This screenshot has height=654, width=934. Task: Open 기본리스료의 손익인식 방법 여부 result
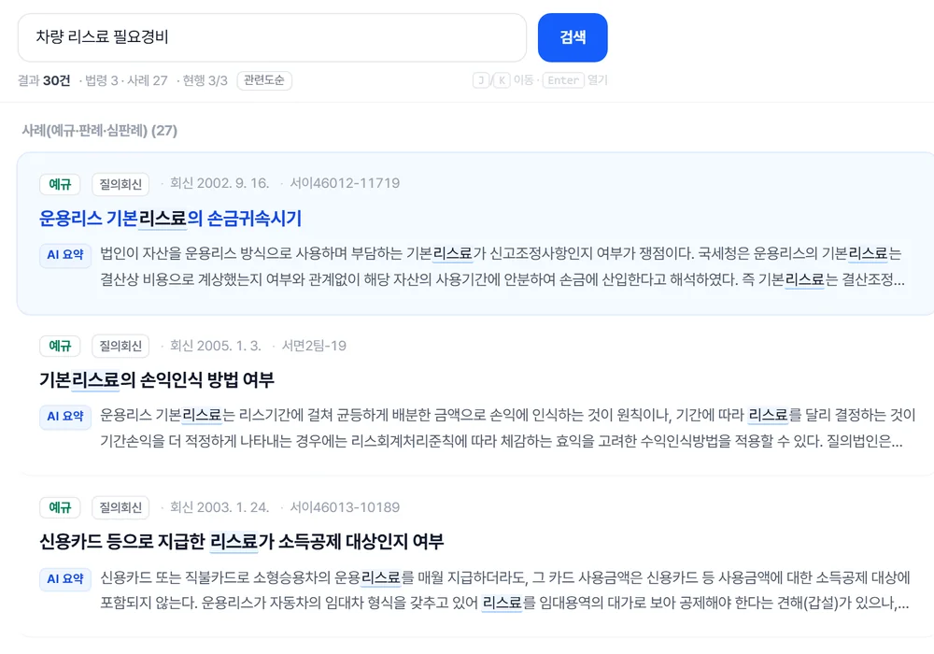157,380
